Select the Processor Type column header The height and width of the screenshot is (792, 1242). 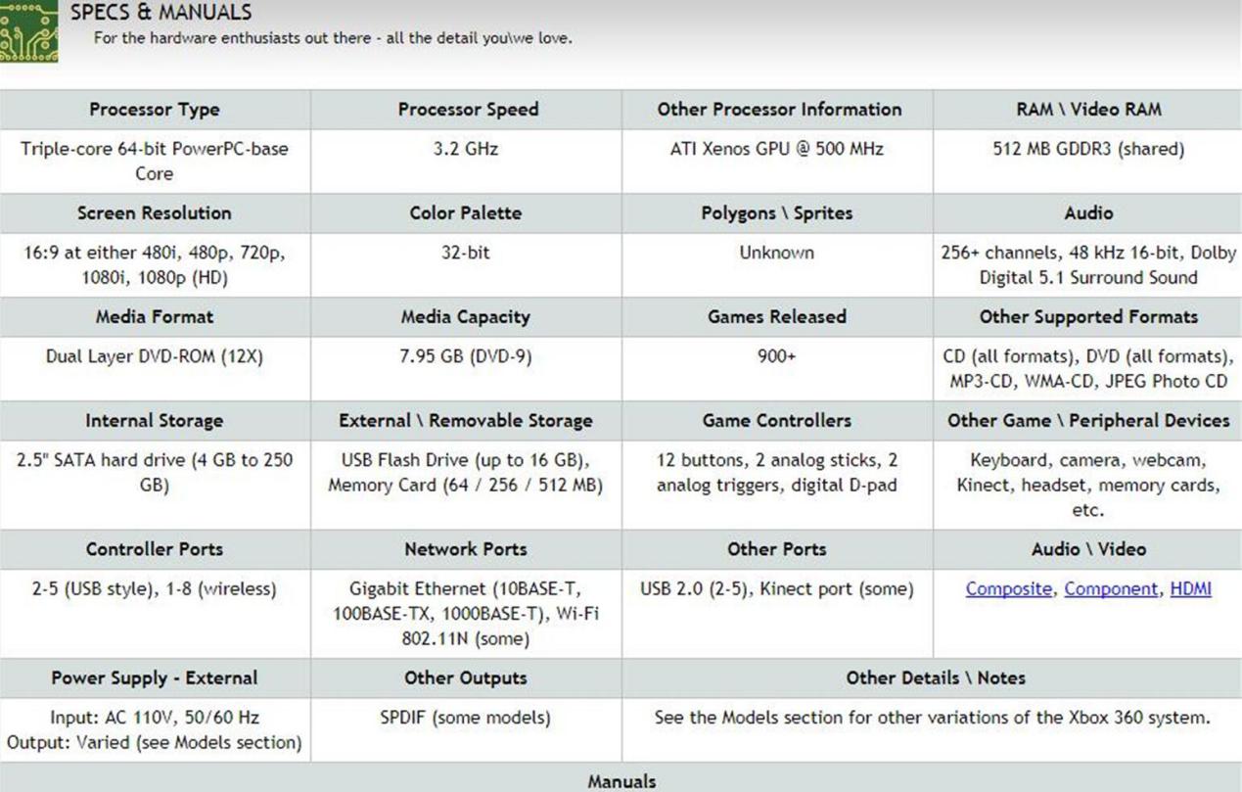[x=155, y=110]
